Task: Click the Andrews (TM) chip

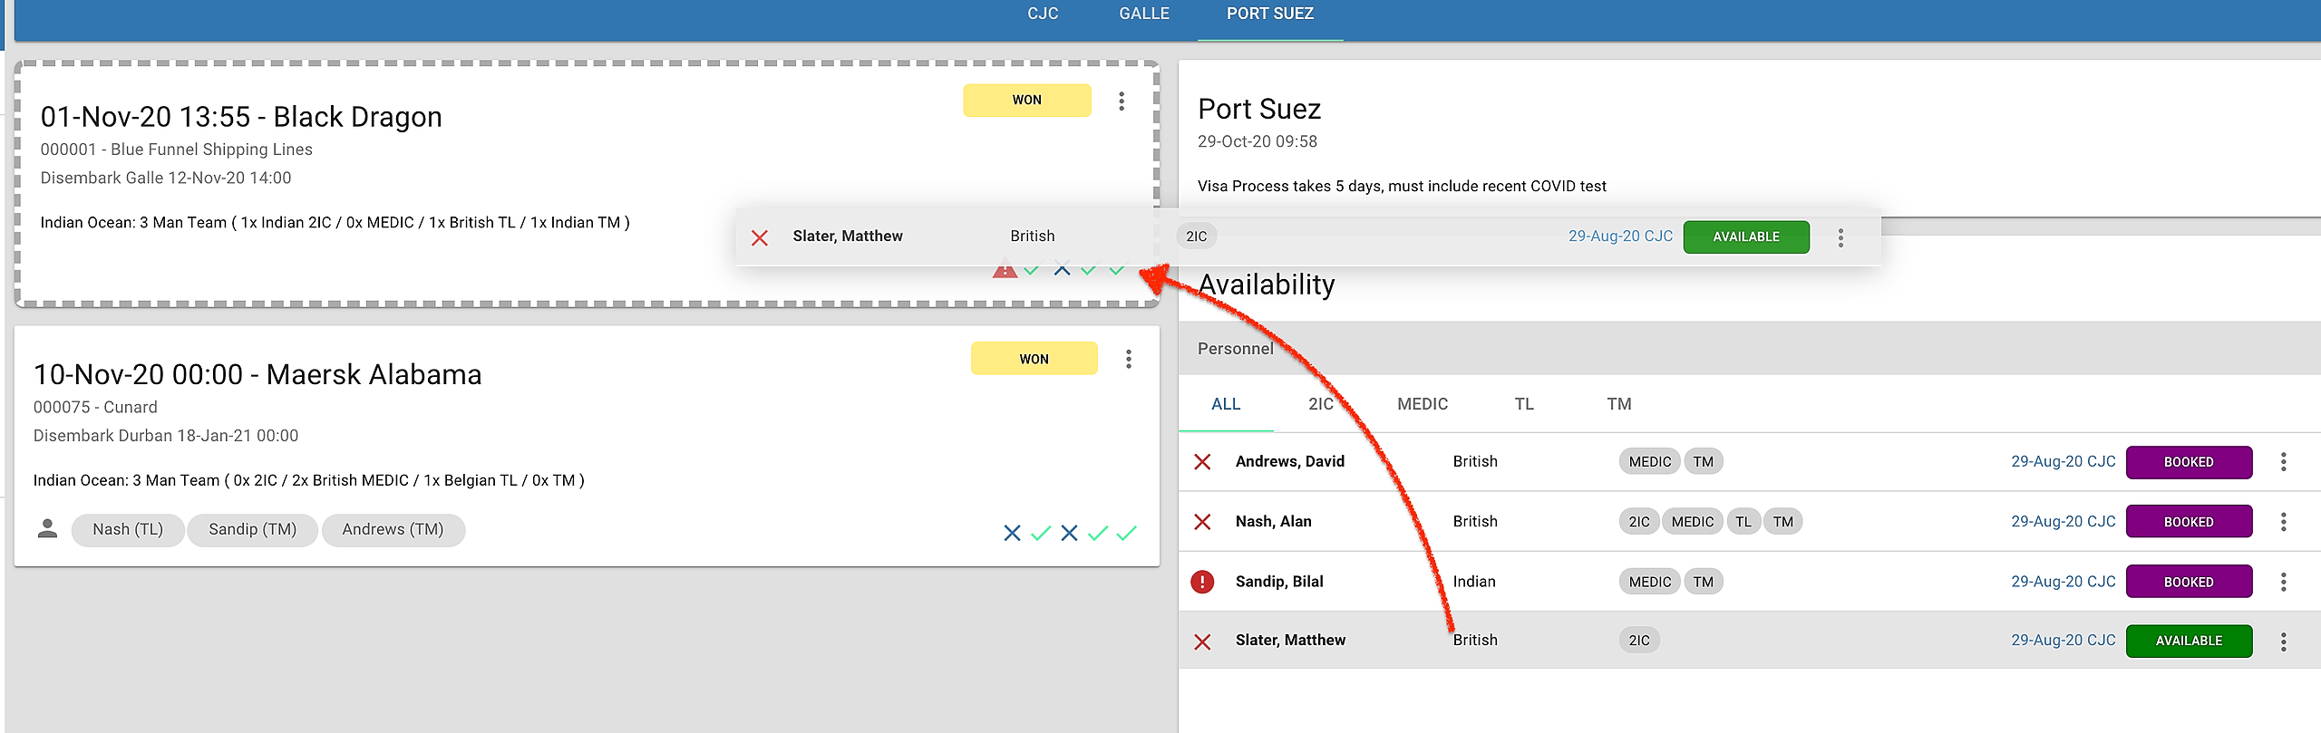Action: (x=393, y=530)
